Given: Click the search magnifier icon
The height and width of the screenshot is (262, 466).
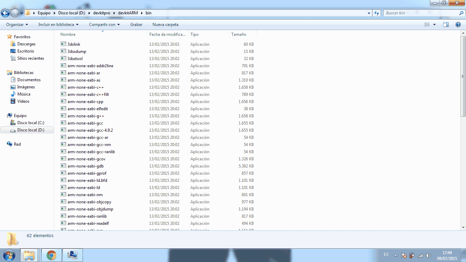Looking at the screenshot, I should point(461,13).
